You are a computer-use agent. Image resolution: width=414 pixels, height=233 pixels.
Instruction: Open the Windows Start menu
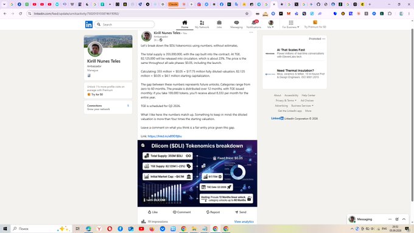pos(5,229)
